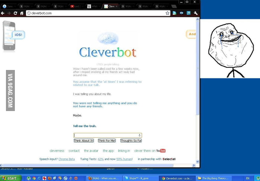The width and height of the screenshot is (260, 181).
Task: Open the Chrome wrench menu
Action: [196, 13]
